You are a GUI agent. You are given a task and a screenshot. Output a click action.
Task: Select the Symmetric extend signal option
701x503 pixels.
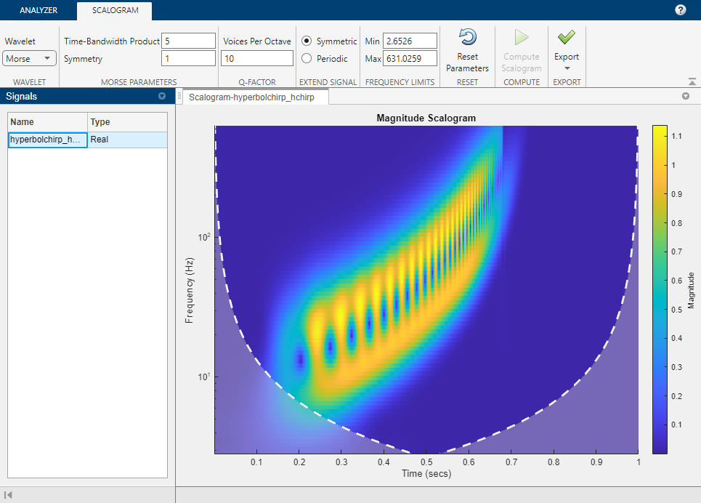click(x=307, y=41)
